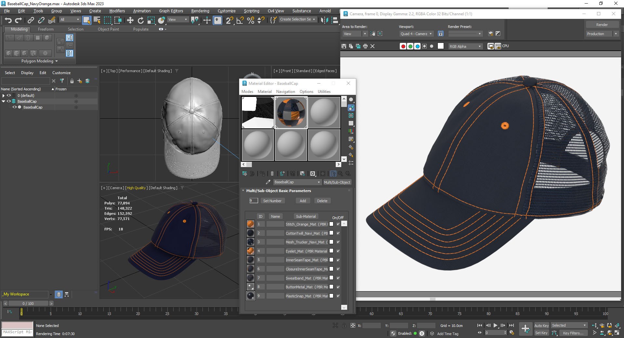Open the RGB Alpha channel dropdown
Screen dimensions: 624x338
[465, 46]
